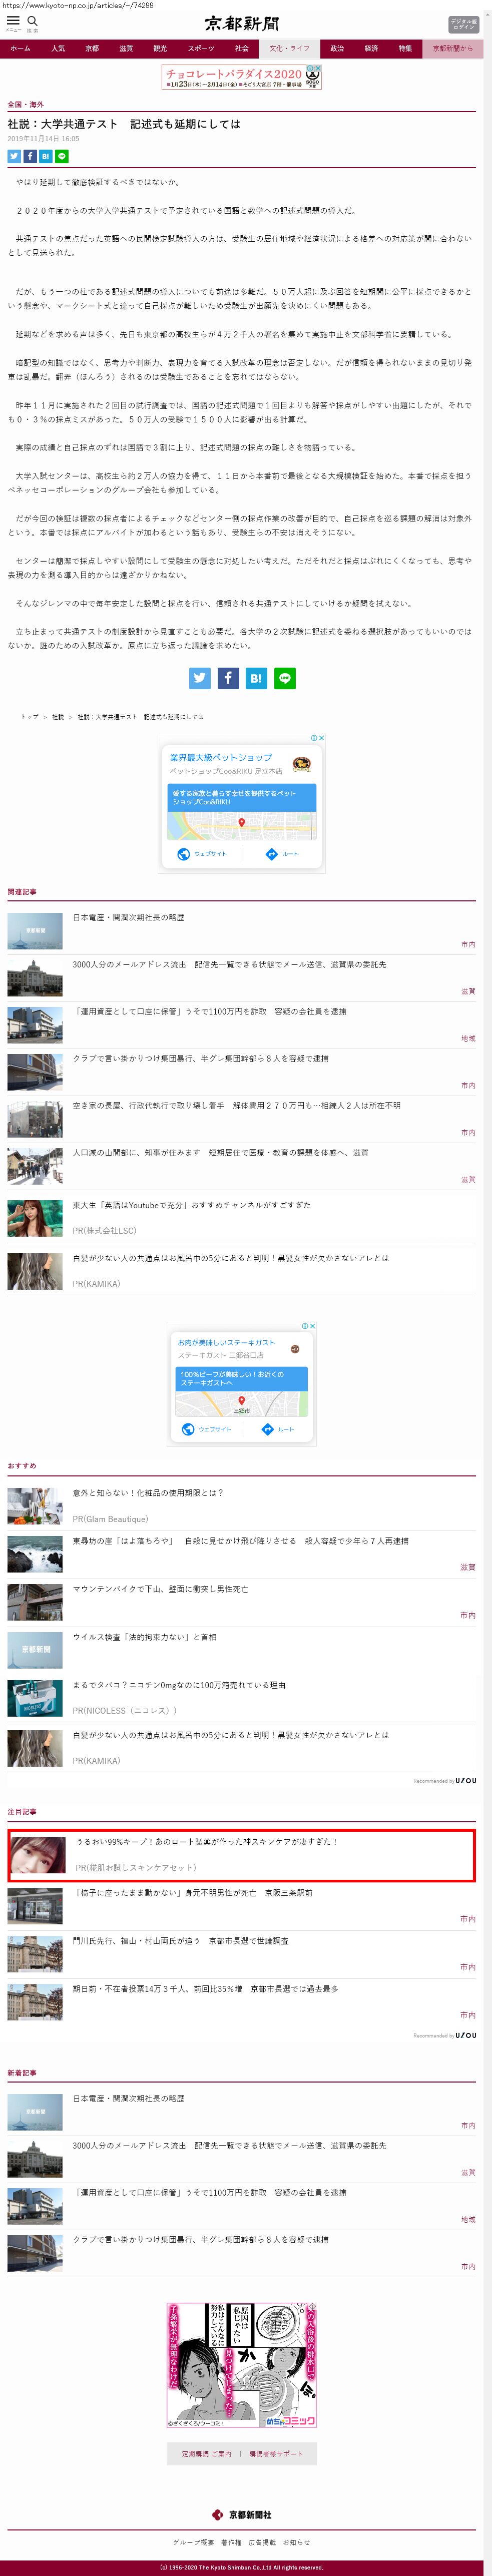Click large Facebook share icon below article
Image resolution: width=492 pixels, height=2576 pixels.
pos(228,678)
